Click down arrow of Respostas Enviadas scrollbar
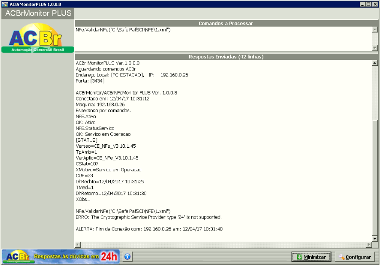 coord(375,238)
